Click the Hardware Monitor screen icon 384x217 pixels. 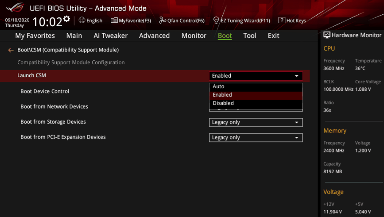(327, 35)
